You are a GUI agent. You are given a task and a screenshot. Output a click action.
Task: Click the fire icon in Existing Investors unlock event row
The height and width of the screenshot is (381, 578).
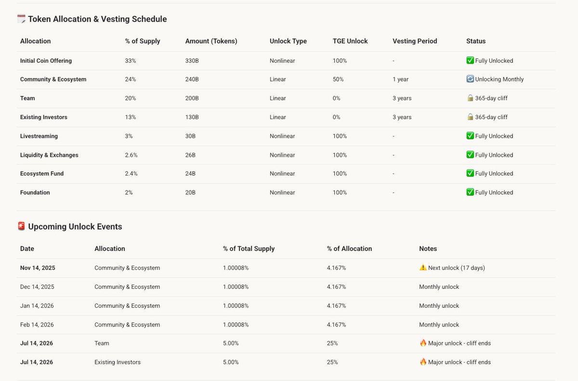(423, 362)
